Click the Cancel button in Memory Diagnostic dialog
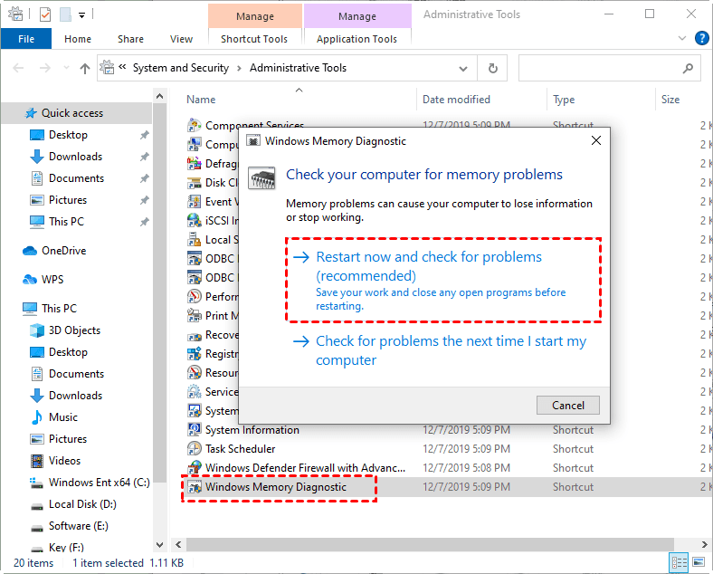Viewport: 713px width, 574px height. 567,406
